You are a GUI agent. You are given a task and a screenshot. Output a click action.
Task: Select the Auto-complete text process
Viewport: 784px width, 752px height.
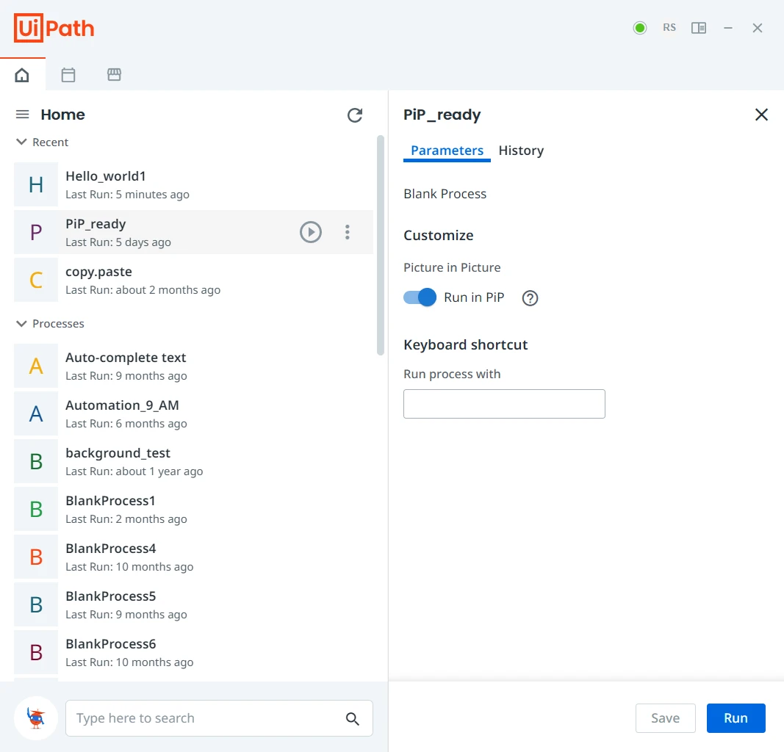click(193, 366)
